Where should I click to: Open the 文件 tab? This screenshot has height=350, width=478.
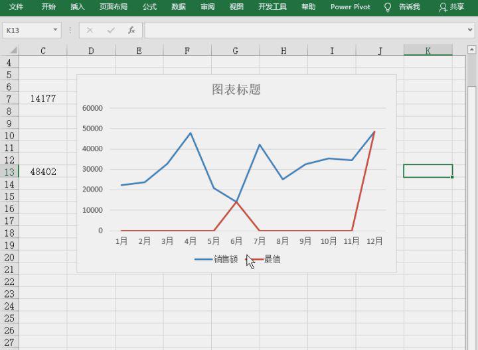pyautogui.click(x=16, y=7)
